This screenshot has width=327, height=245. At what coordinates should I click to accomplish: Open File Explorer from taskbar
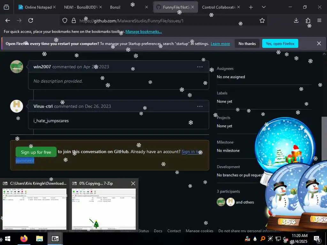39,239
